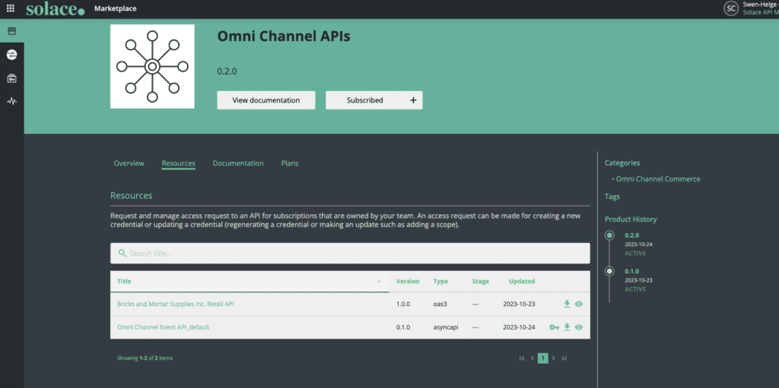Download the Bricks and Mortar Retail API

(567, 304)
